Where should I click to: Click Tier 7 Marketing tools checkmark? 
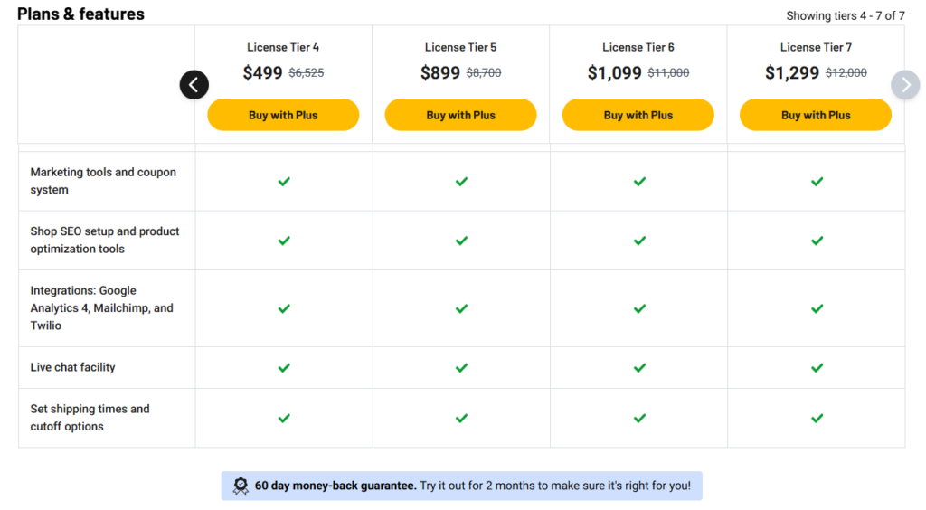[x=817, y=181]
